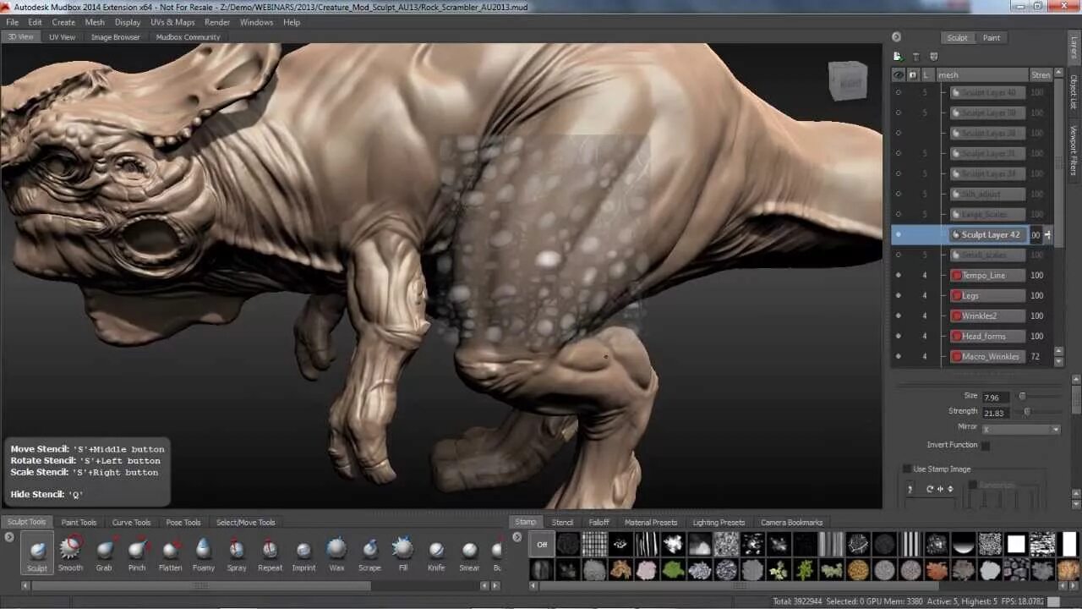Hide the Tempo_Line layer
The image size is (1082, 609).
(x=898, y=275)
